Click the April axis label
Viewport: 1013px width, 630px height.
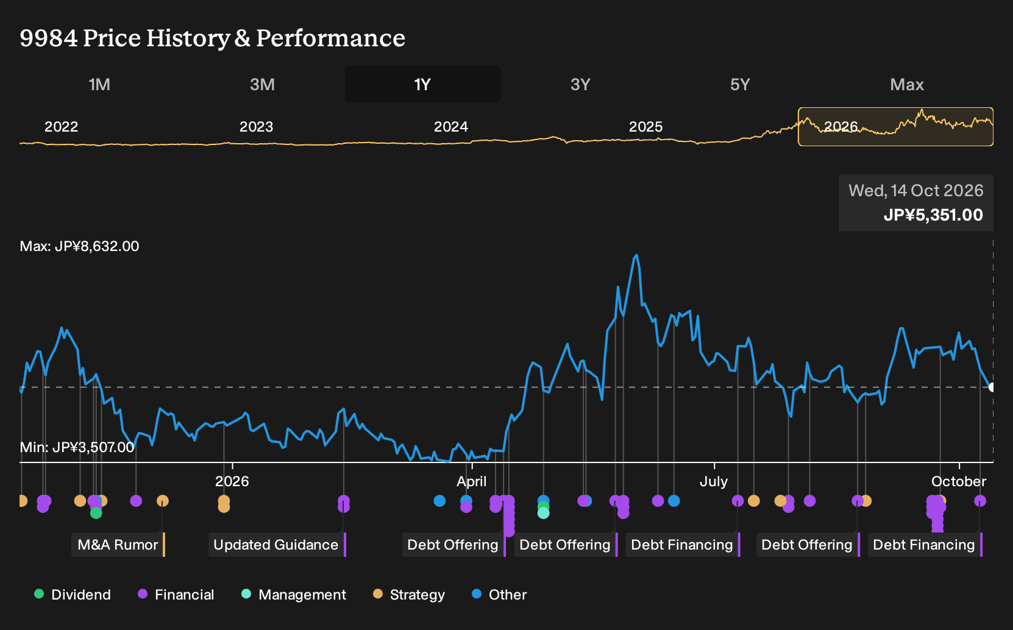[472, 481]
